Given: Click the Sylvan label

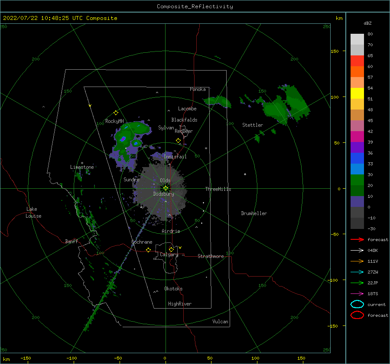Looking at the screenshot, I should click(x=166, y=128).
